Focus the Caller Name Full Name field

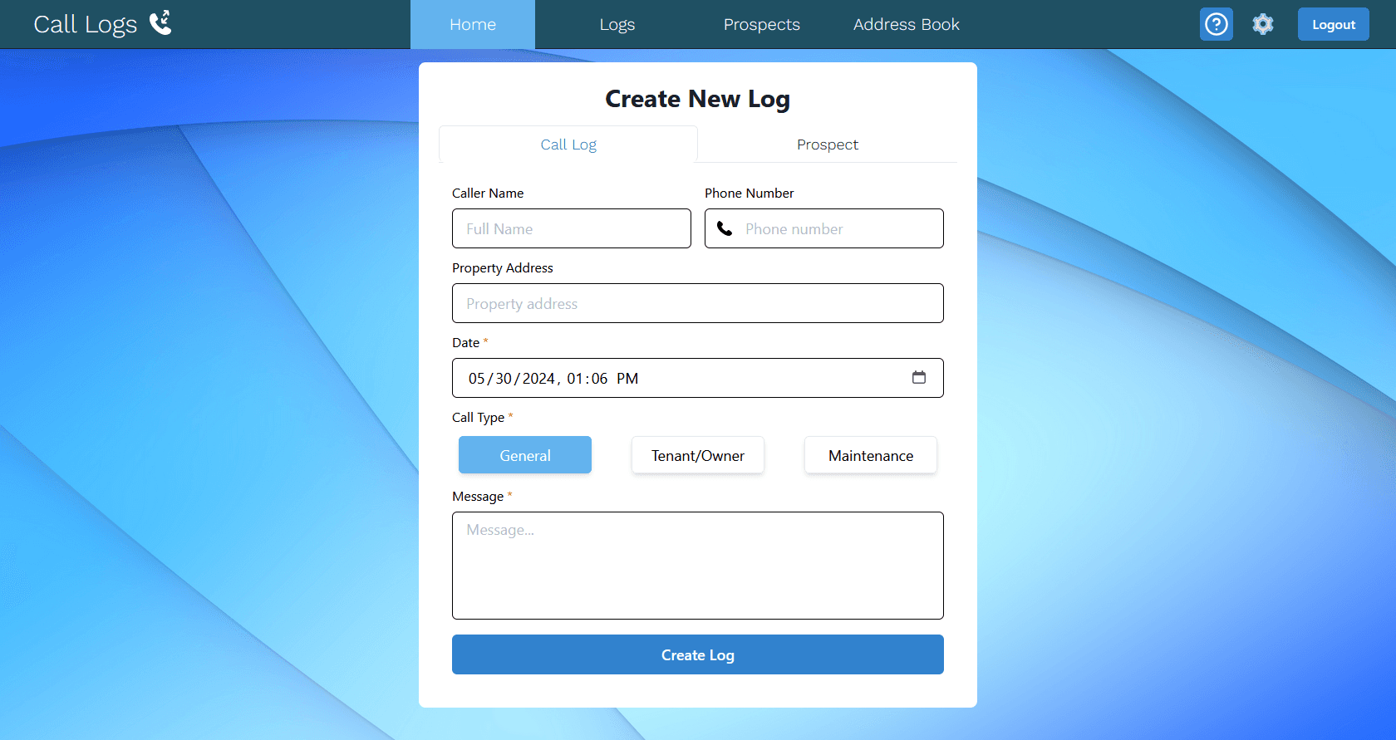572,228
